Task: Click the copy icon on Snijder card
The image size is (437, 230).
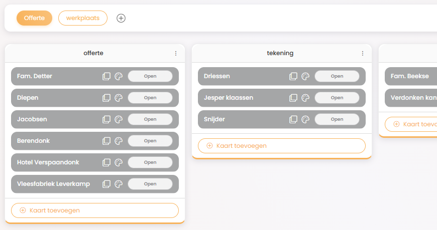Action: click(293, 120)
